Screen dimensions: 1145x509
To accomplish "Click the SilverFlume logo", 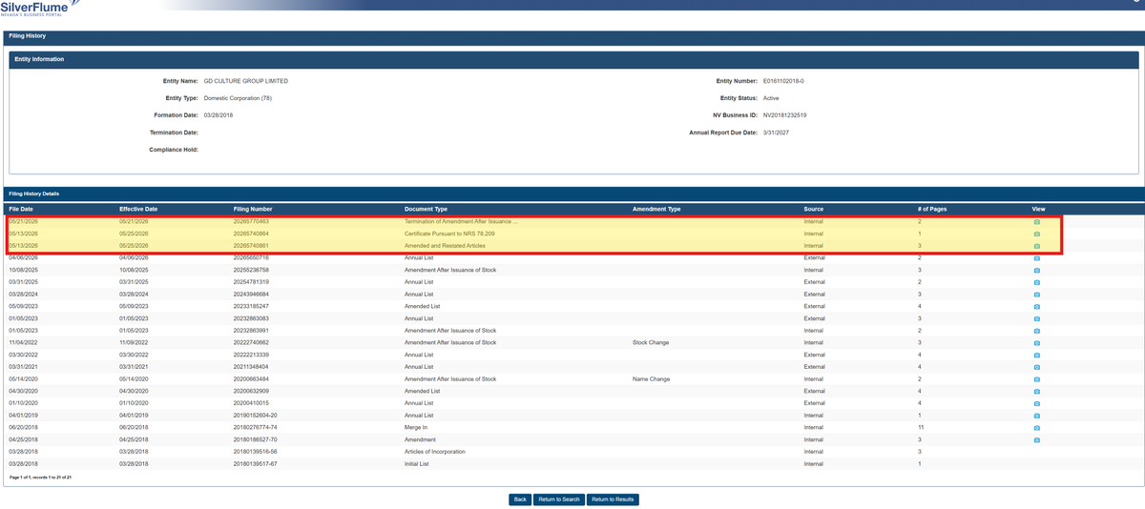I will [40, 9].
